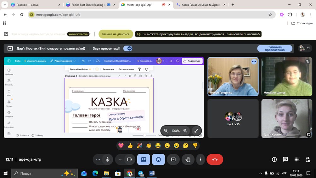316x178 pixels.
Task: Click the Більше не ділитися button
Action: tap(116, 34)
